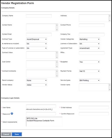Click the Cancel button
Viewport: 112px width, 138px height.
click(x=6, y=134)
